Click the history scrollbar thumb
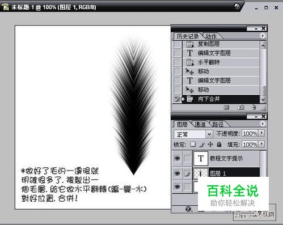Image resolution: width=283 pixels, height=225 pixels. click(263, 90)
